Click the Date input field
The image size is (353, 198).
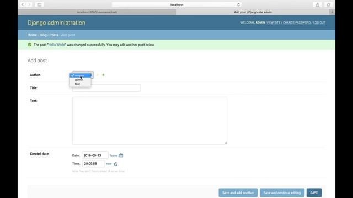pos(95,155)
